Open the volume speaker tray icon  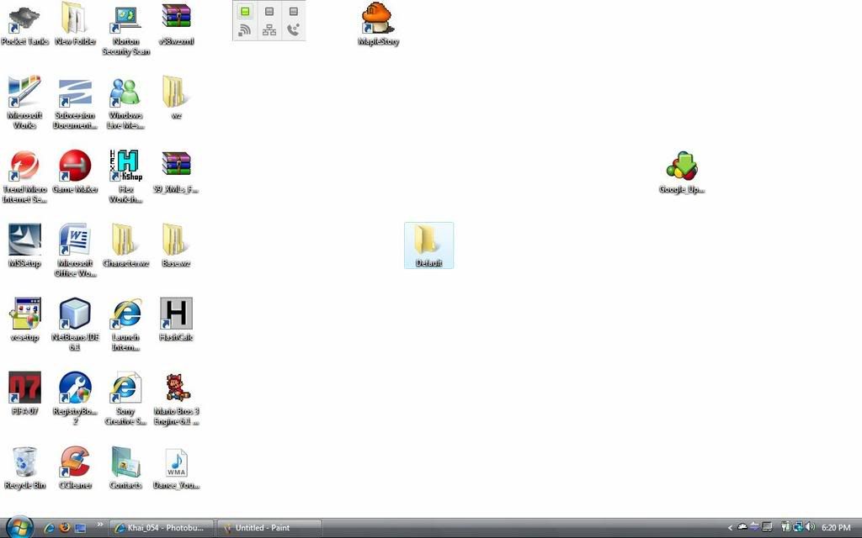click(811, 528)
